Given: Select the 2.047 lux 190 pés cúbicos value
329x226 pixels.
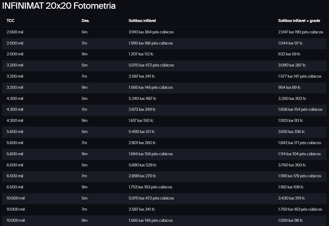Looking at the screenshot, I should (x=300, y=32).
